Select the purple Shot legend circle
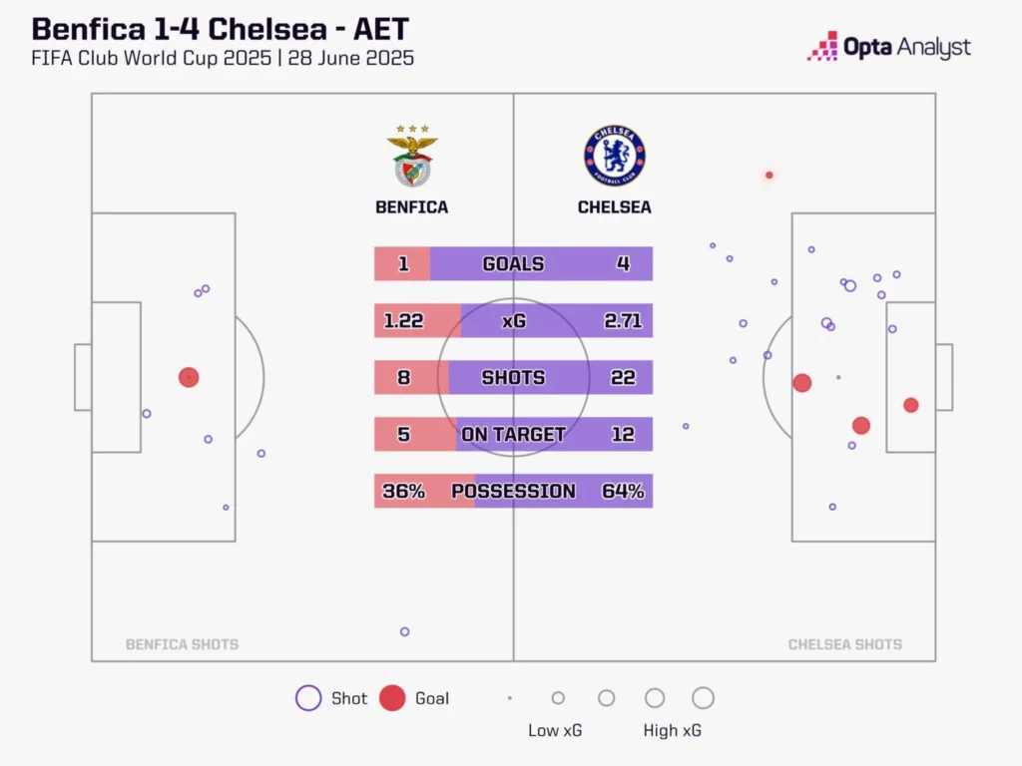Image resolution: width=1022 pixels, height=766 pixels. coord(308,698)
